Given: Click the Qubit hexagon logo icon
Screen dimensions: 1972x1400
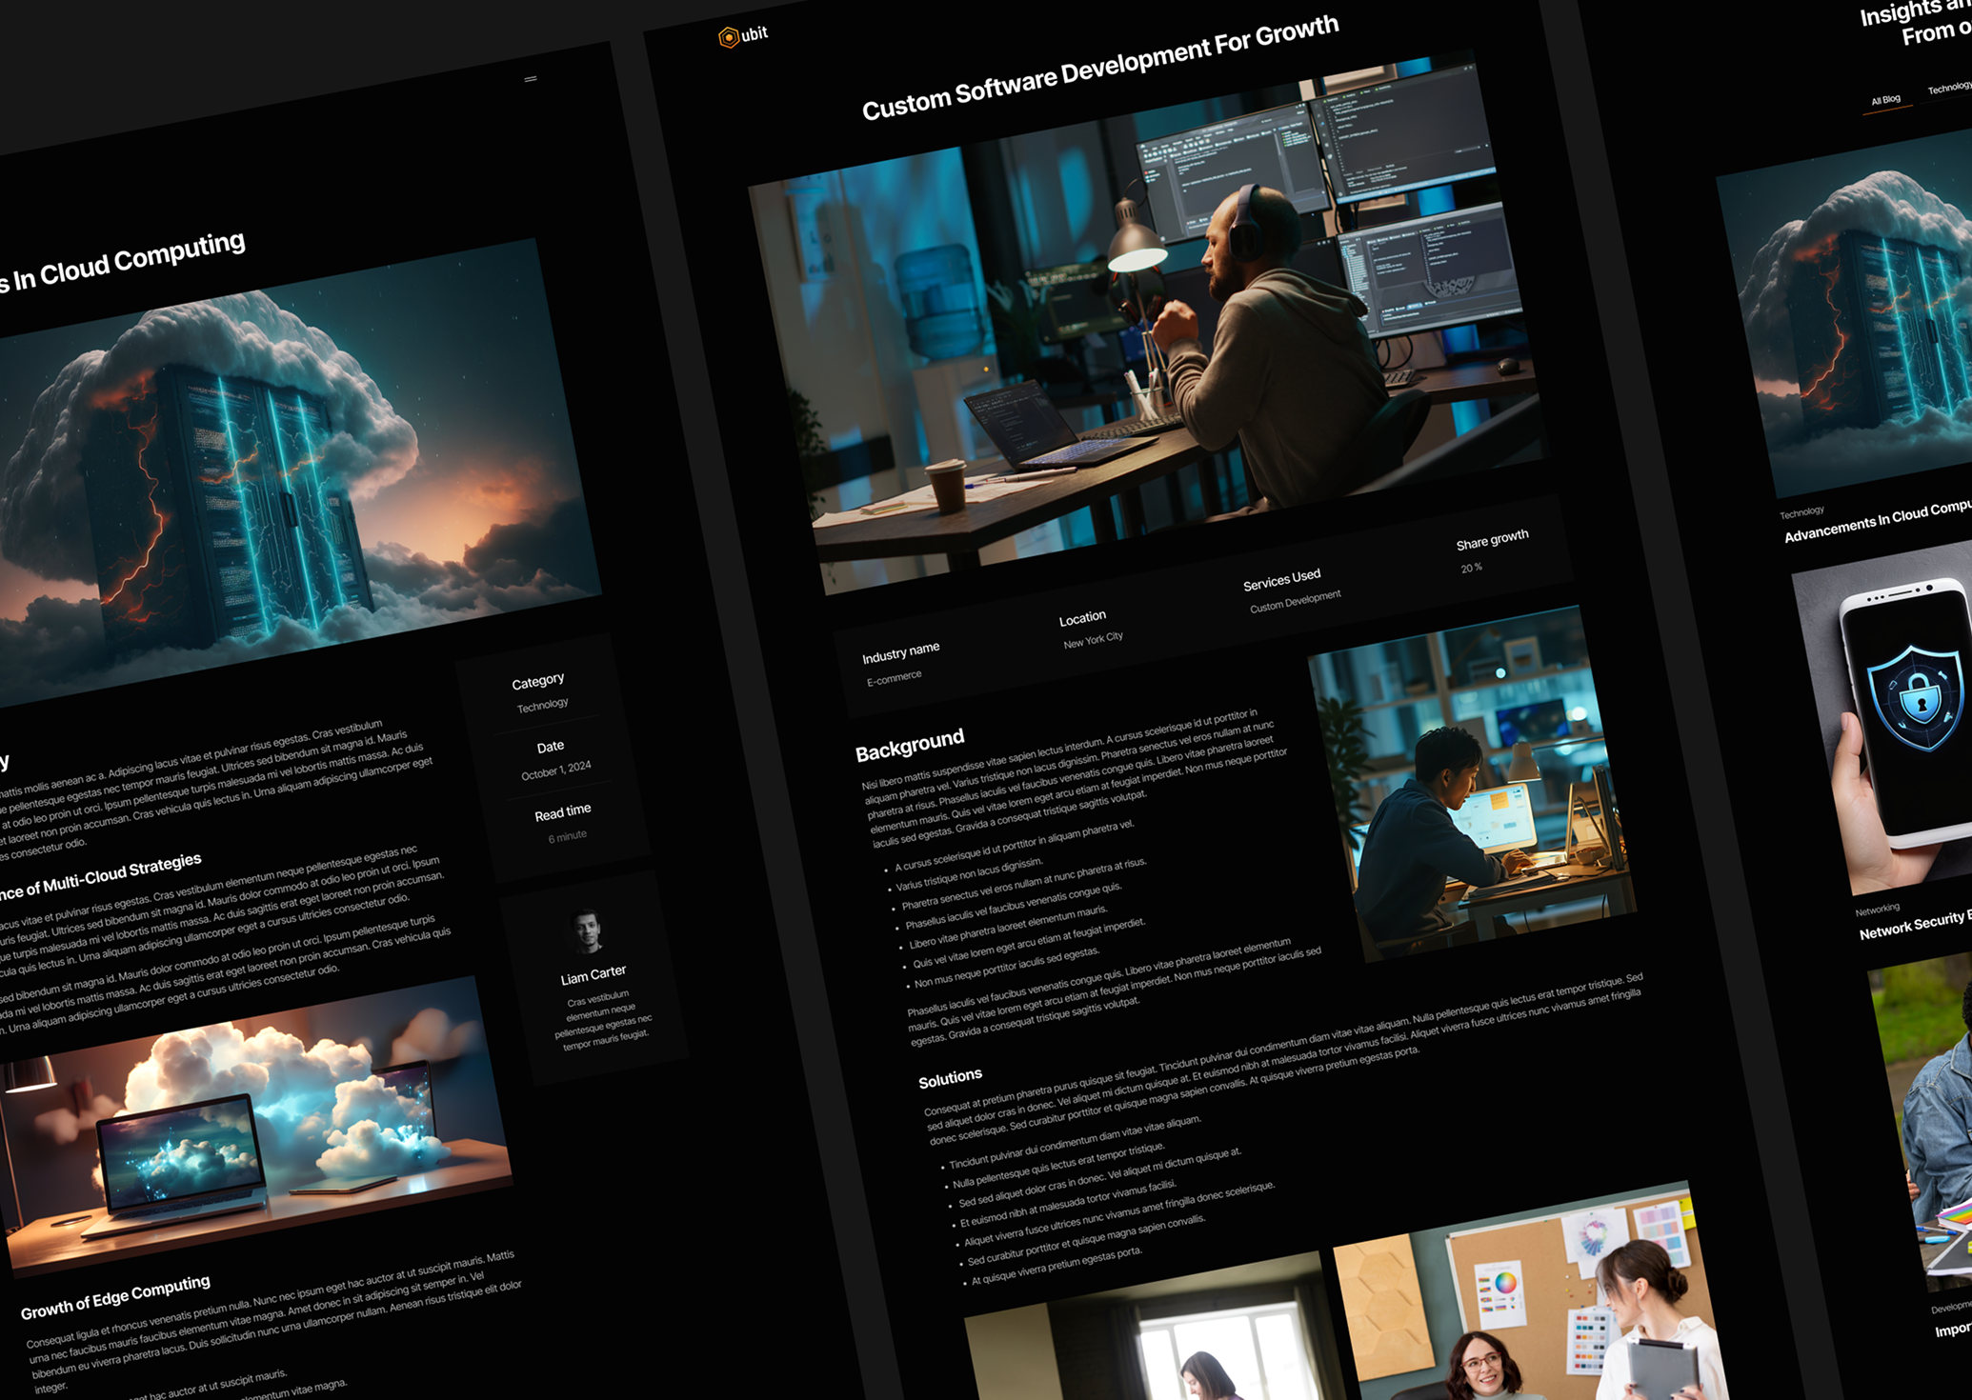Looking at the screenshot, I should (729, 38).
